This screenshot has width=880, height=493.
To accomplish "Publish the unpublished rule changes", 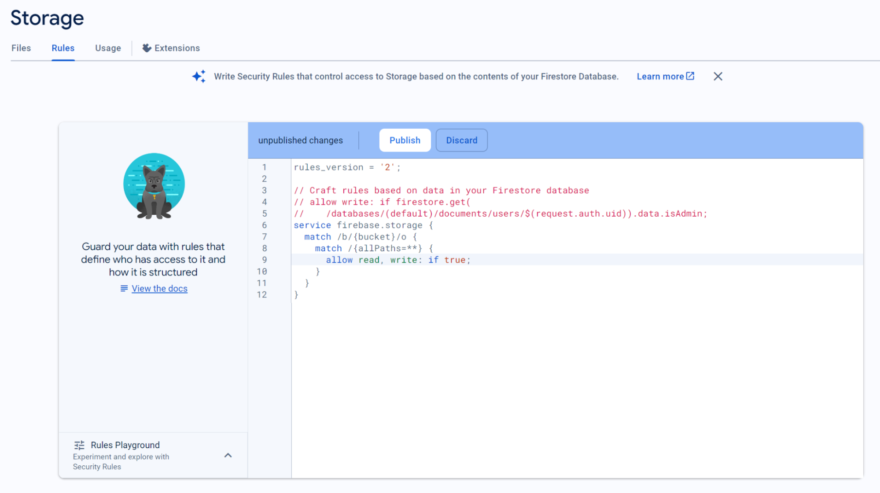I will coord(405,140).
